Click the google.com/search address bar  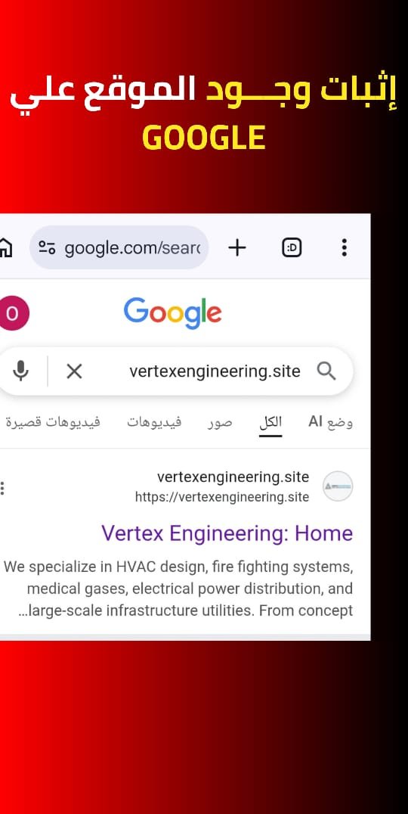pyautogui.click(x=119, y=247)
